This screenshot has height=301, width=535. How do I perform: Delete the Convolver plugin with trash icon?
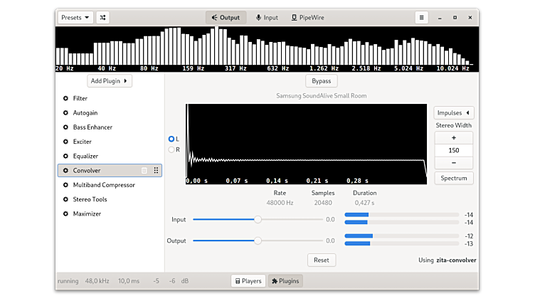click(x=144, y=171)
